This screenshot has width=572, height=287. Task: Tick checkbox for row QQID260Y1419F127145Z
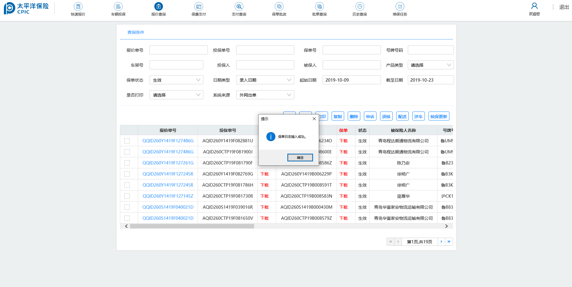(x=127, y=196)
